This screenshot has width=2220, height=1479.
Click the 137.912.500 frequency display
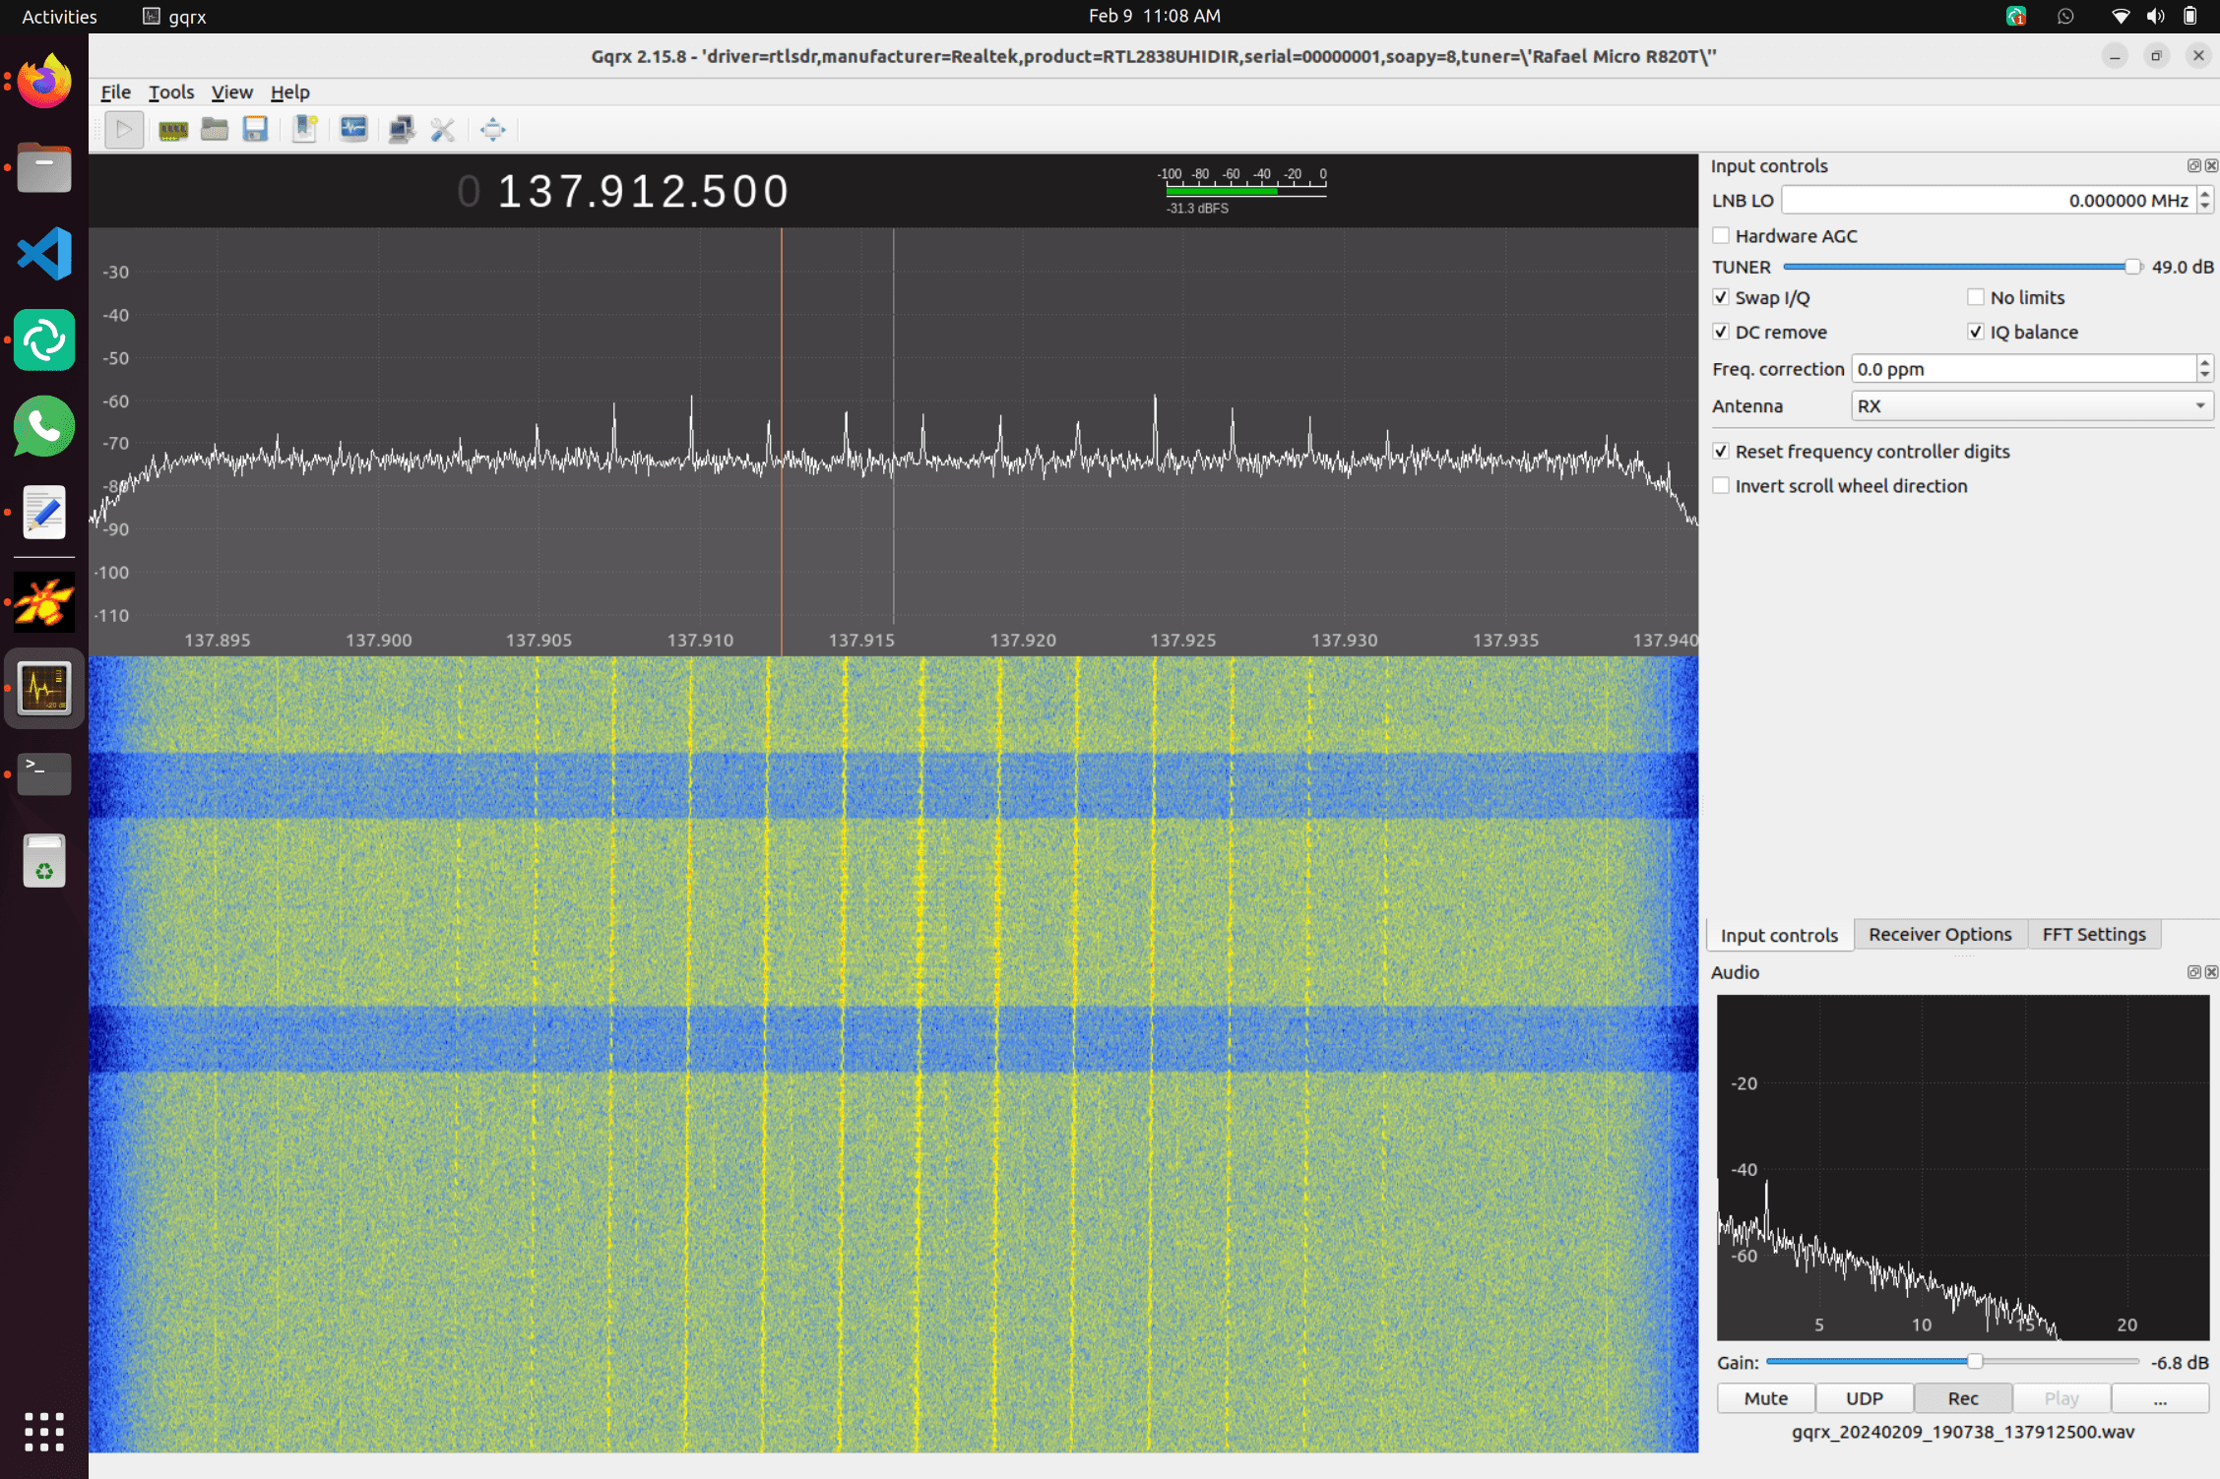point(643,191)
